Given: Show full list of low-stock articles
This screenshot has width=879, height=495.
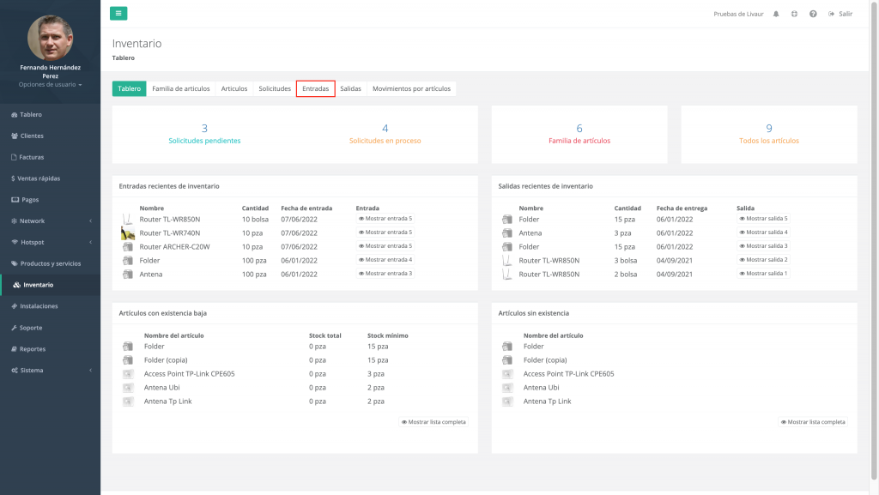Looking at the screenshot, I should point(433,421).
